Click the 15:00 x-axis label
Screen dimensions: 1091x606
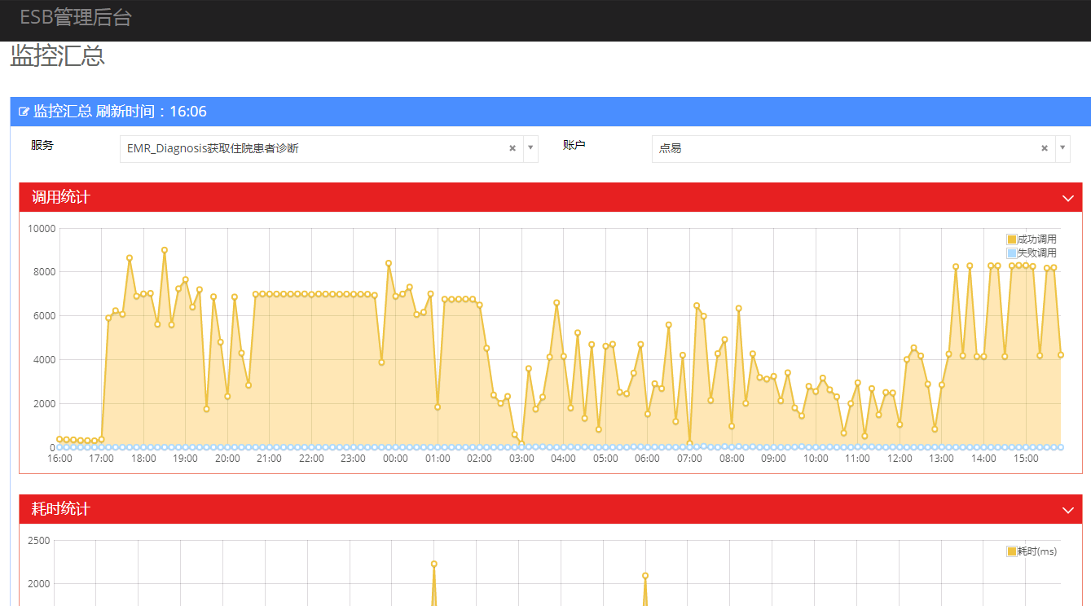1026,459
